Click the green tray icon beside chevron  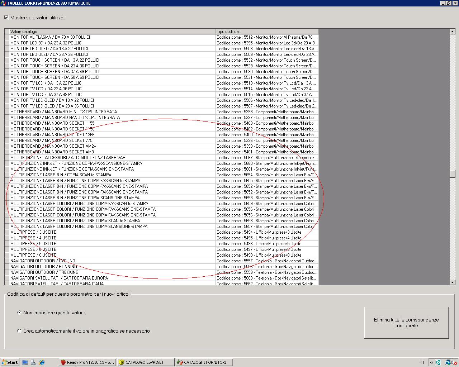(x=438, y=363)
